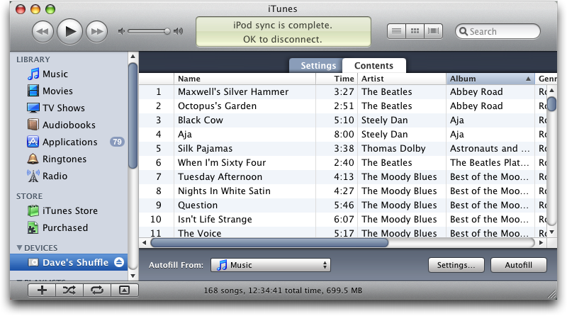Screen dimensions: 567x316
Task: Switch to Contents tab
Action: click(x=374, y=65)
